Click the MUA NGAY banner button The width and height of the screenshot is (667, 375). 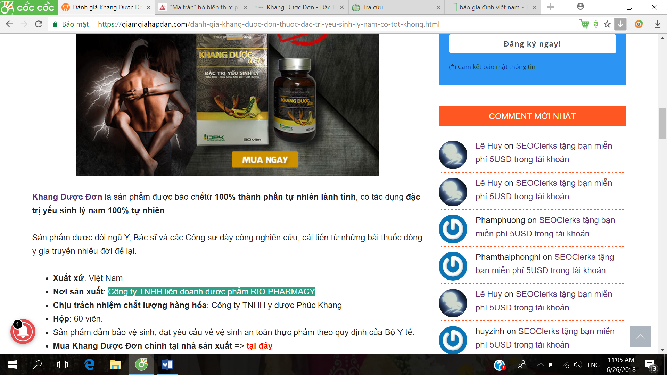(x=265, y=160)
